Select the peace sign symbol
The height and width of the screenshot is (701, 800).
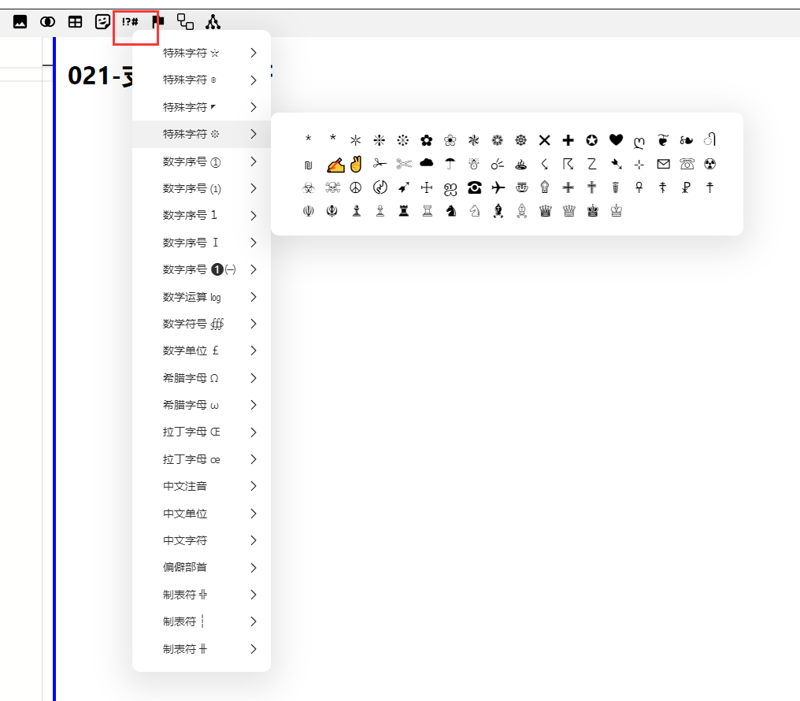(x=356, y=187)
